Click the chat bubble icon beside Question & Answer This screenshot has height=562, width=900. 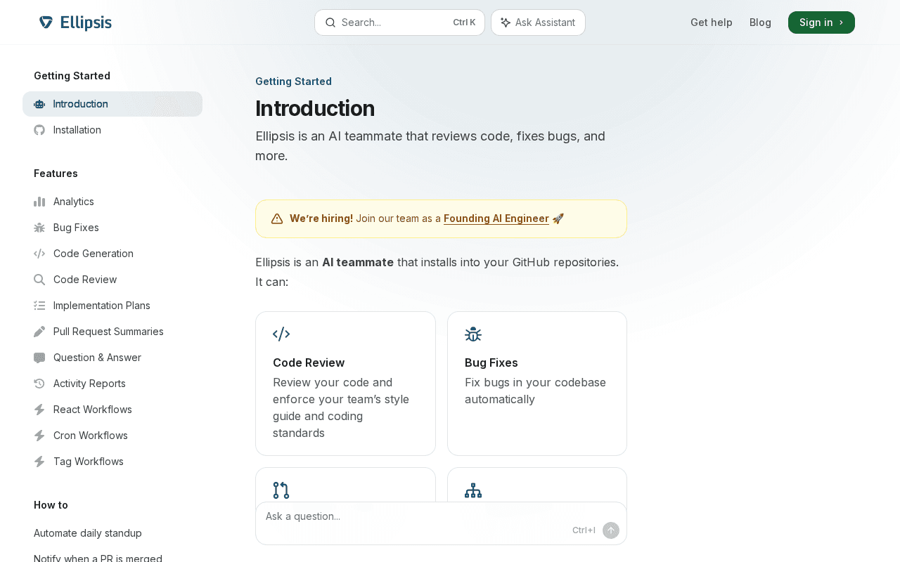click(x=39, y=358)
